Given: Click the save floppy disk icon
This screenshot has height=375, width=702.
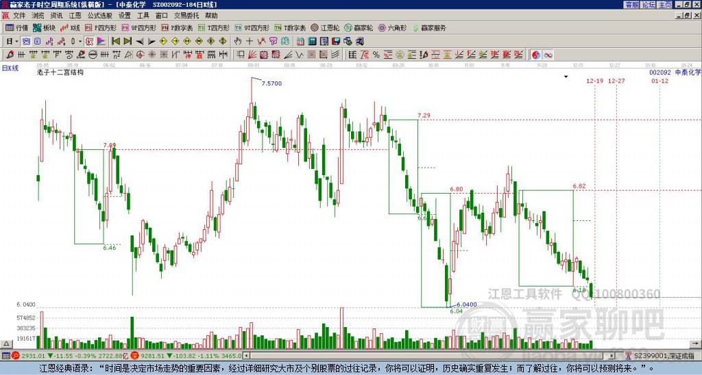Looking at the screenshot, I should pyautogui.click(x=336, y=42).
